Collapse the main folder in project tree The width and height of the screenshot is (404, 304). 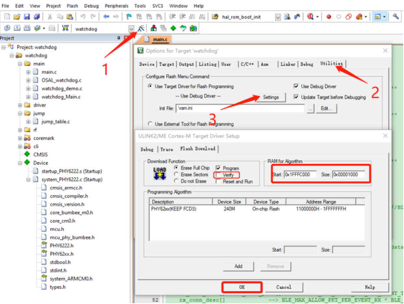[x=20, y=64]
